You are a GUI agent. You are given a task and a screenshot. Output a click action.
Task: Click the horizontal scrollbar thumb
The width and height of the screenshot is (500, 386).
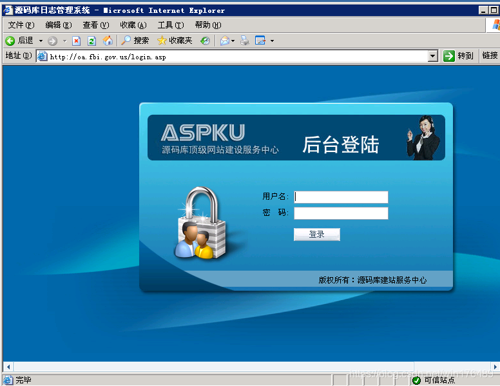click(214, 367)
